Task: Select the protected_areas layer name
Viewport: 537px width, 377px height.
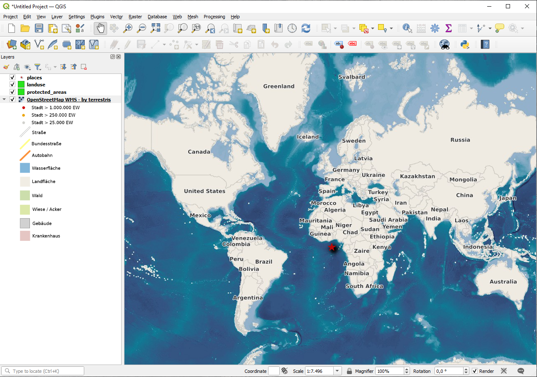Action: (46, 92)
